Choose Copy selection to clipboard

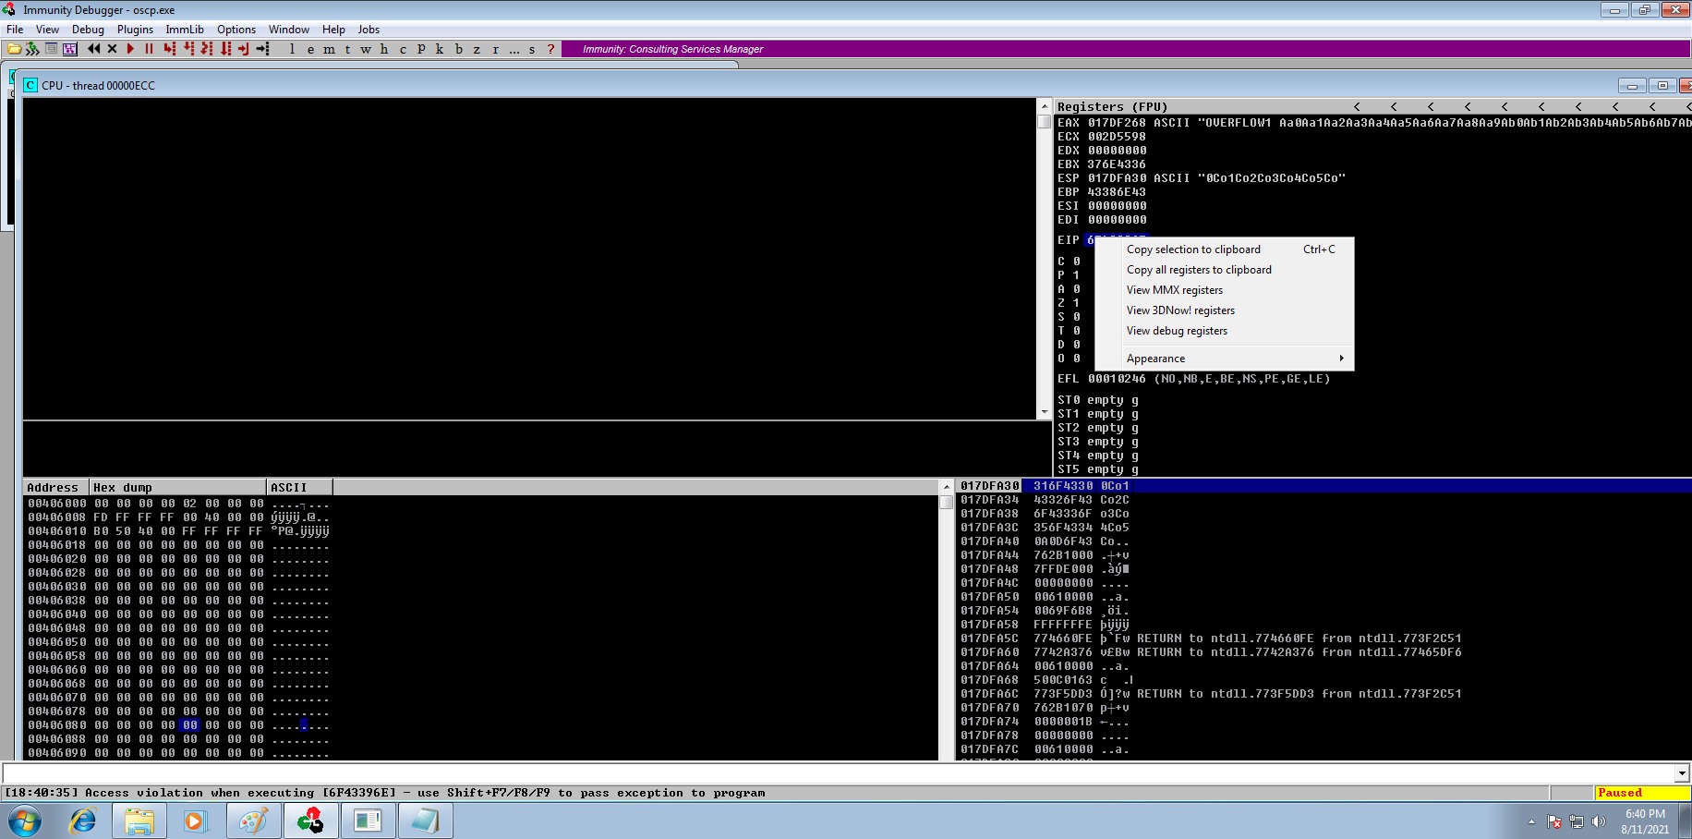pyautogui.click(x=1225, y=249)
